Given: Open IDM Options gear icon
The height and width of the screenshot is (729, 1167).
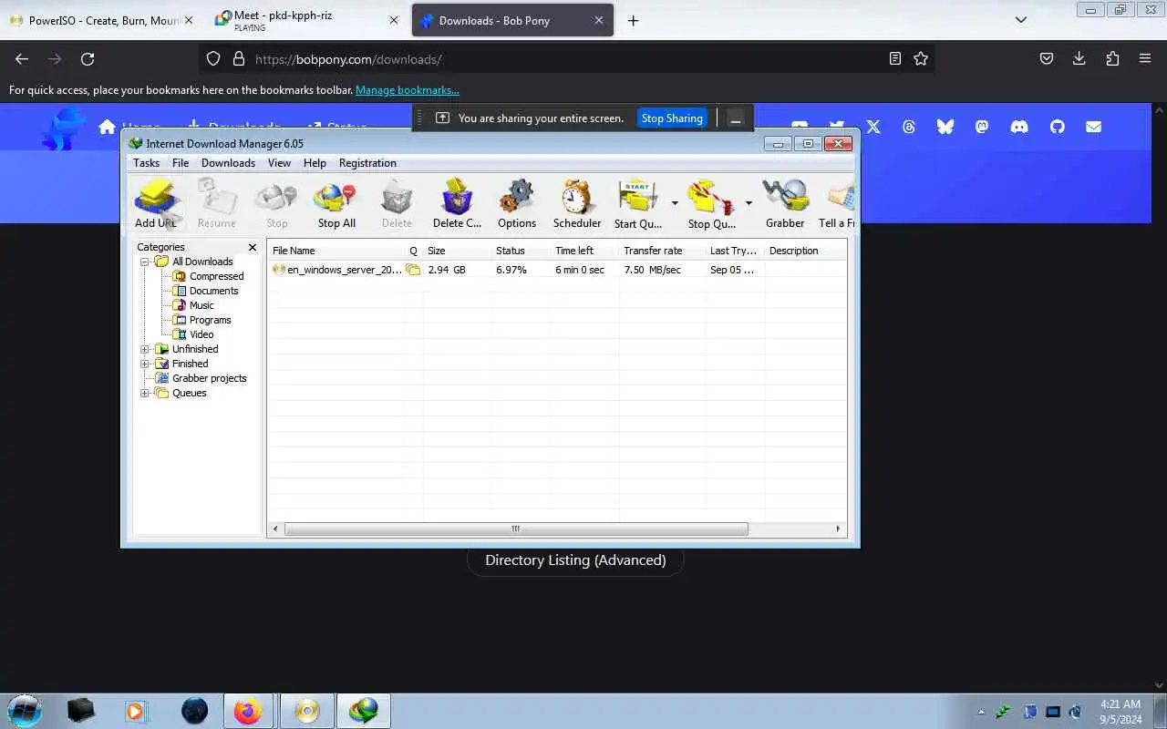Looking at the screenshot, I should [517, 203].
